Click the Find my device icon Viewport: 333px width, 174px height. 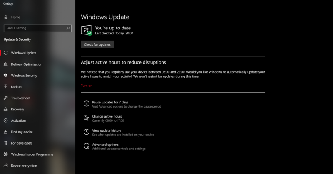6,132
